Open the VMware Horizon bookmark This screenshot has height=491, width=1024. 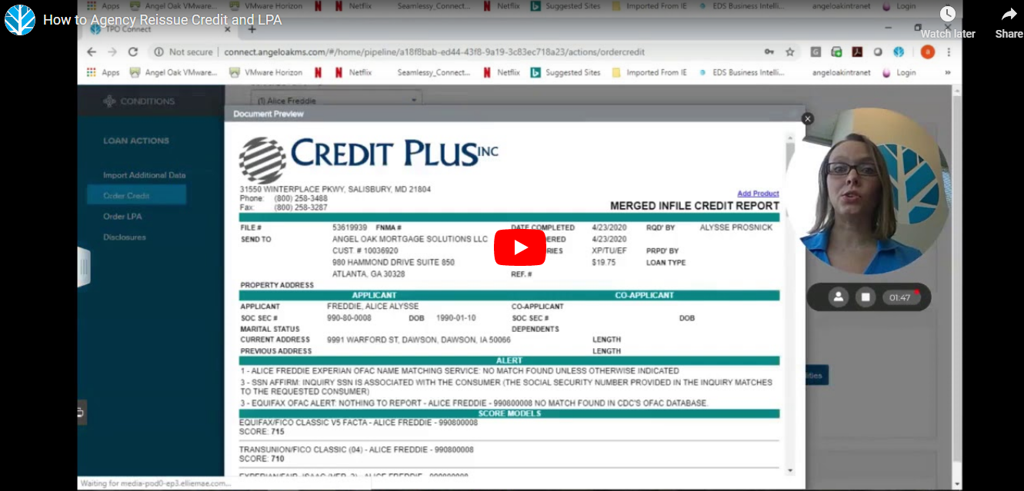tap(266, 72)
